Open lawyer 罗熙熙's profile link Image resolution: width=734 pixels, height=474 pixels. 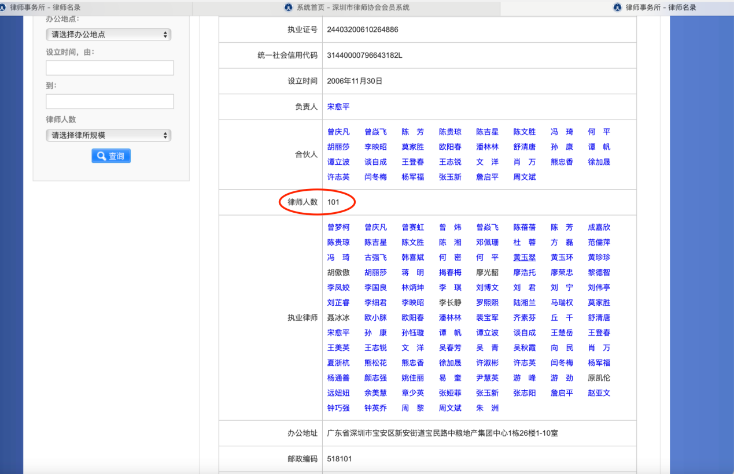point(488,302)
